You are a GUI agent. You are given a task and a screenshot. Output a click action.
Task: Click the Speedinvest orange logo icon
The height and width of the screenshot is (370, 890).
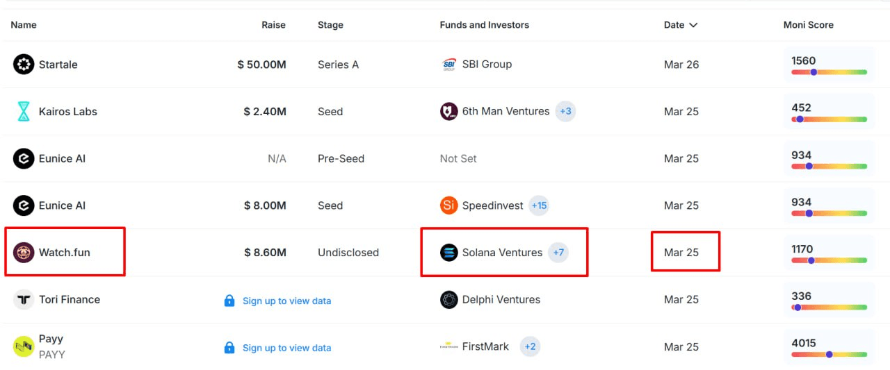tap(449, 205)
